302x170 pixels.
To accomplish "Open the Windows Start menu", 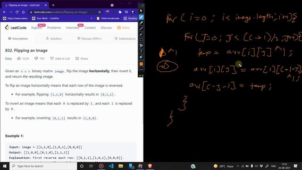I will (x=5, y=166).
